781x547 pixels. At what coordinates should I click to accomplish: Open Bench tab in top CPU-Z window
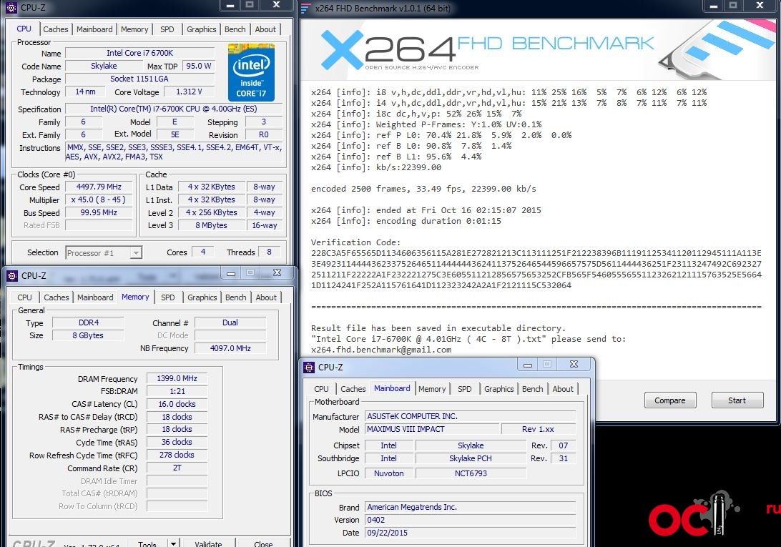pos(235,29)
